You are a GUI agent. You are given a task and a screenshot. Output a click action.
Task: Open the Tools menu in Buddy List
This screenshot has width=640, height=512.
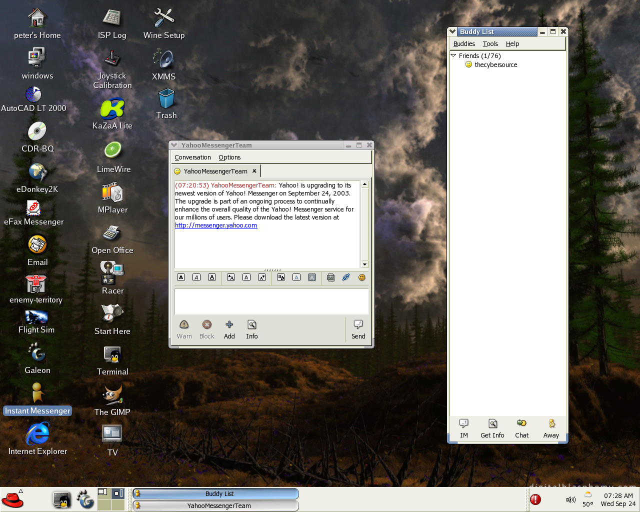coord(490,44)
